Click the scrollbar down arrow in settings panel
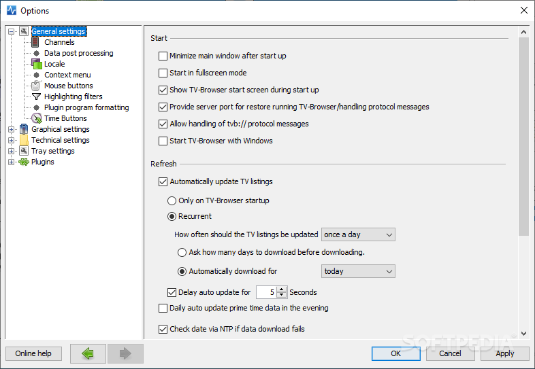The image size is (535, 369). (x=523, y=334)
